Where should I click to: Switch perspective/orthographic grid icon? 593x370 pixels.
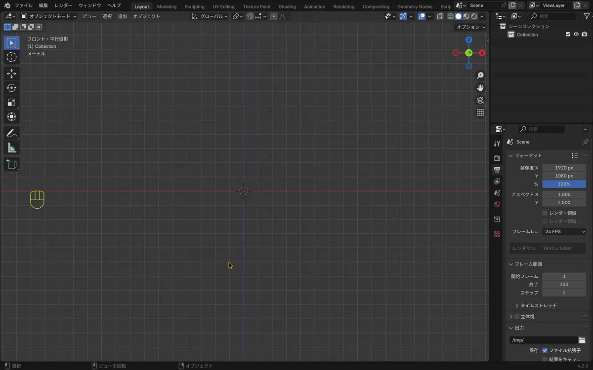tap(480, 112)
